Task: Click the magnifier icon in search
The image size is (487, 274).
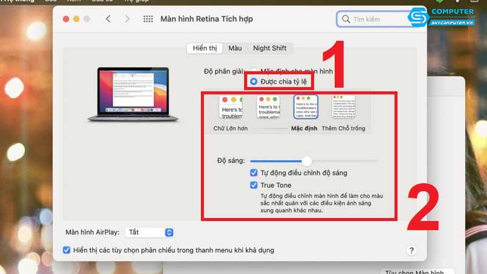Action: point(346,19)
